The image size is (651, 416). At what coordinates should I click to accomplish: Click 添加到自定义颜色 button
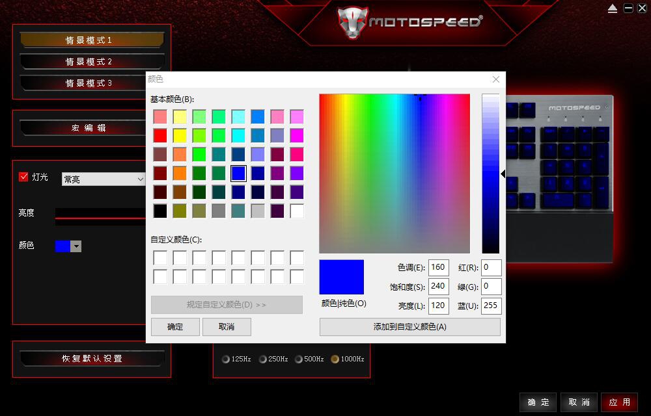coord(409,327)
